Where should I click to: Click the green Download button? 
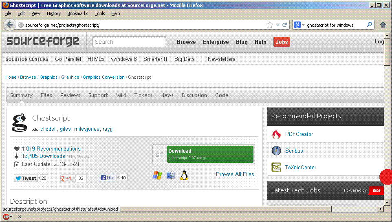(x=210, y=154)
